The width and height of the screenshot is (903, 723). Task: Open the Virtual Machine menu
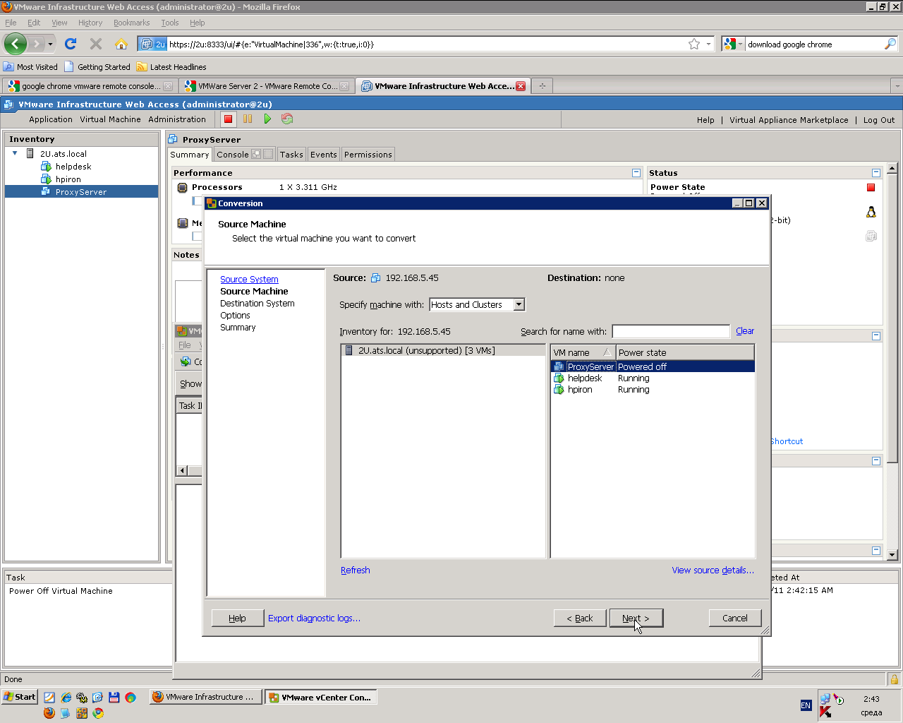(110, 119)
